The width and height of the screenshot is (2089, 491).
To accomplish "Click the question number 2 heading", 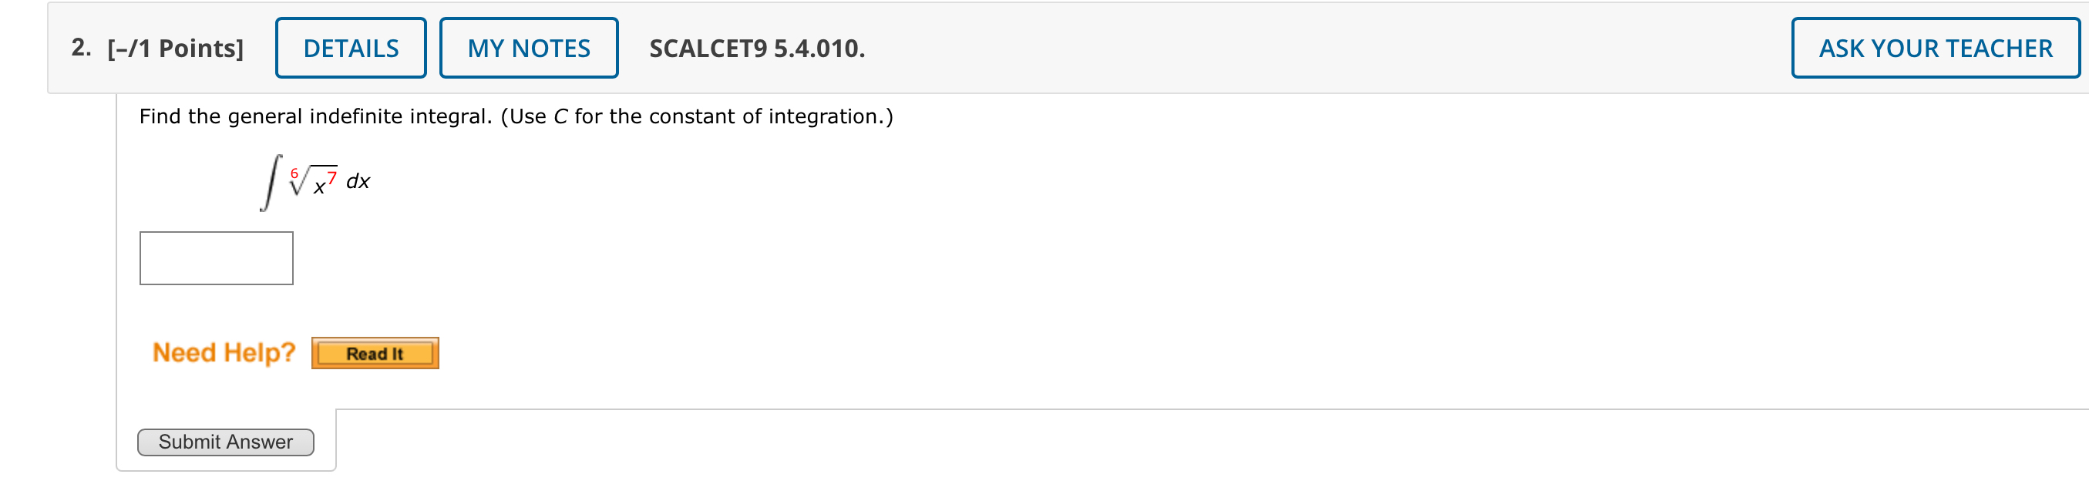I will tap(79, 49).
